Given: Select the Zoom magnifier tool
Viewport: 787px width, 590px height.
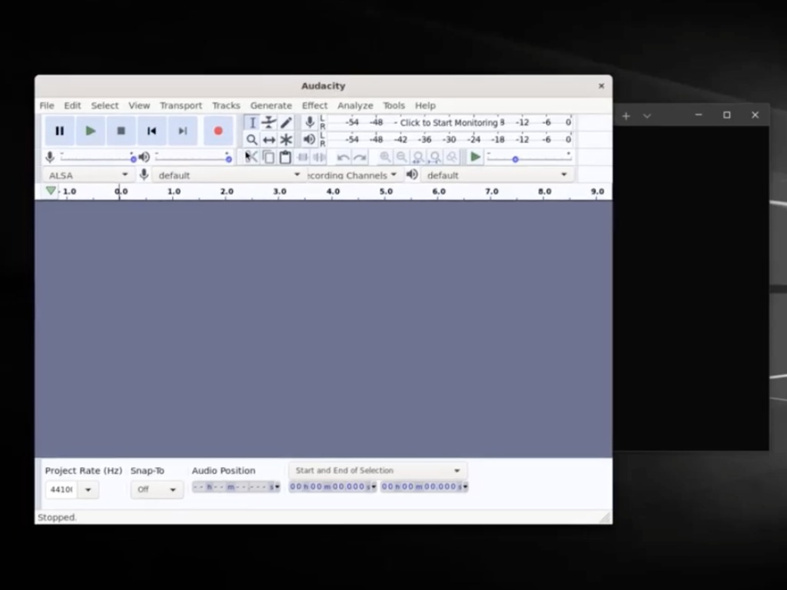Looking at the screenshot, I should click(x=252, y=140).
